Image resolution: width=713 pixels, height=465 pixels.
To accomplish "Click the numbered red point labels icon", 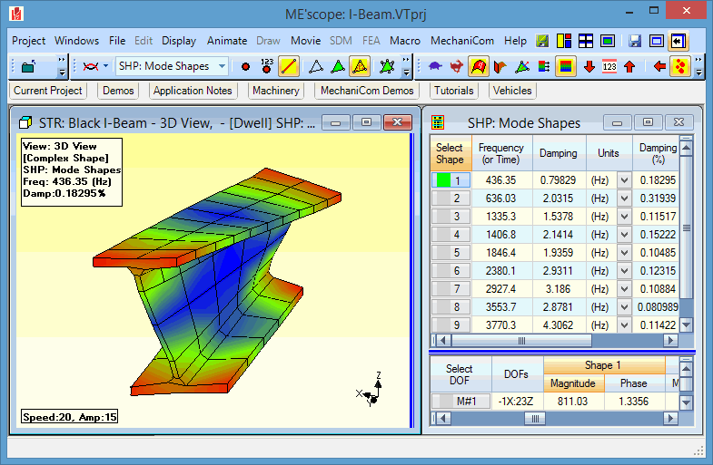I will [267, 66].
